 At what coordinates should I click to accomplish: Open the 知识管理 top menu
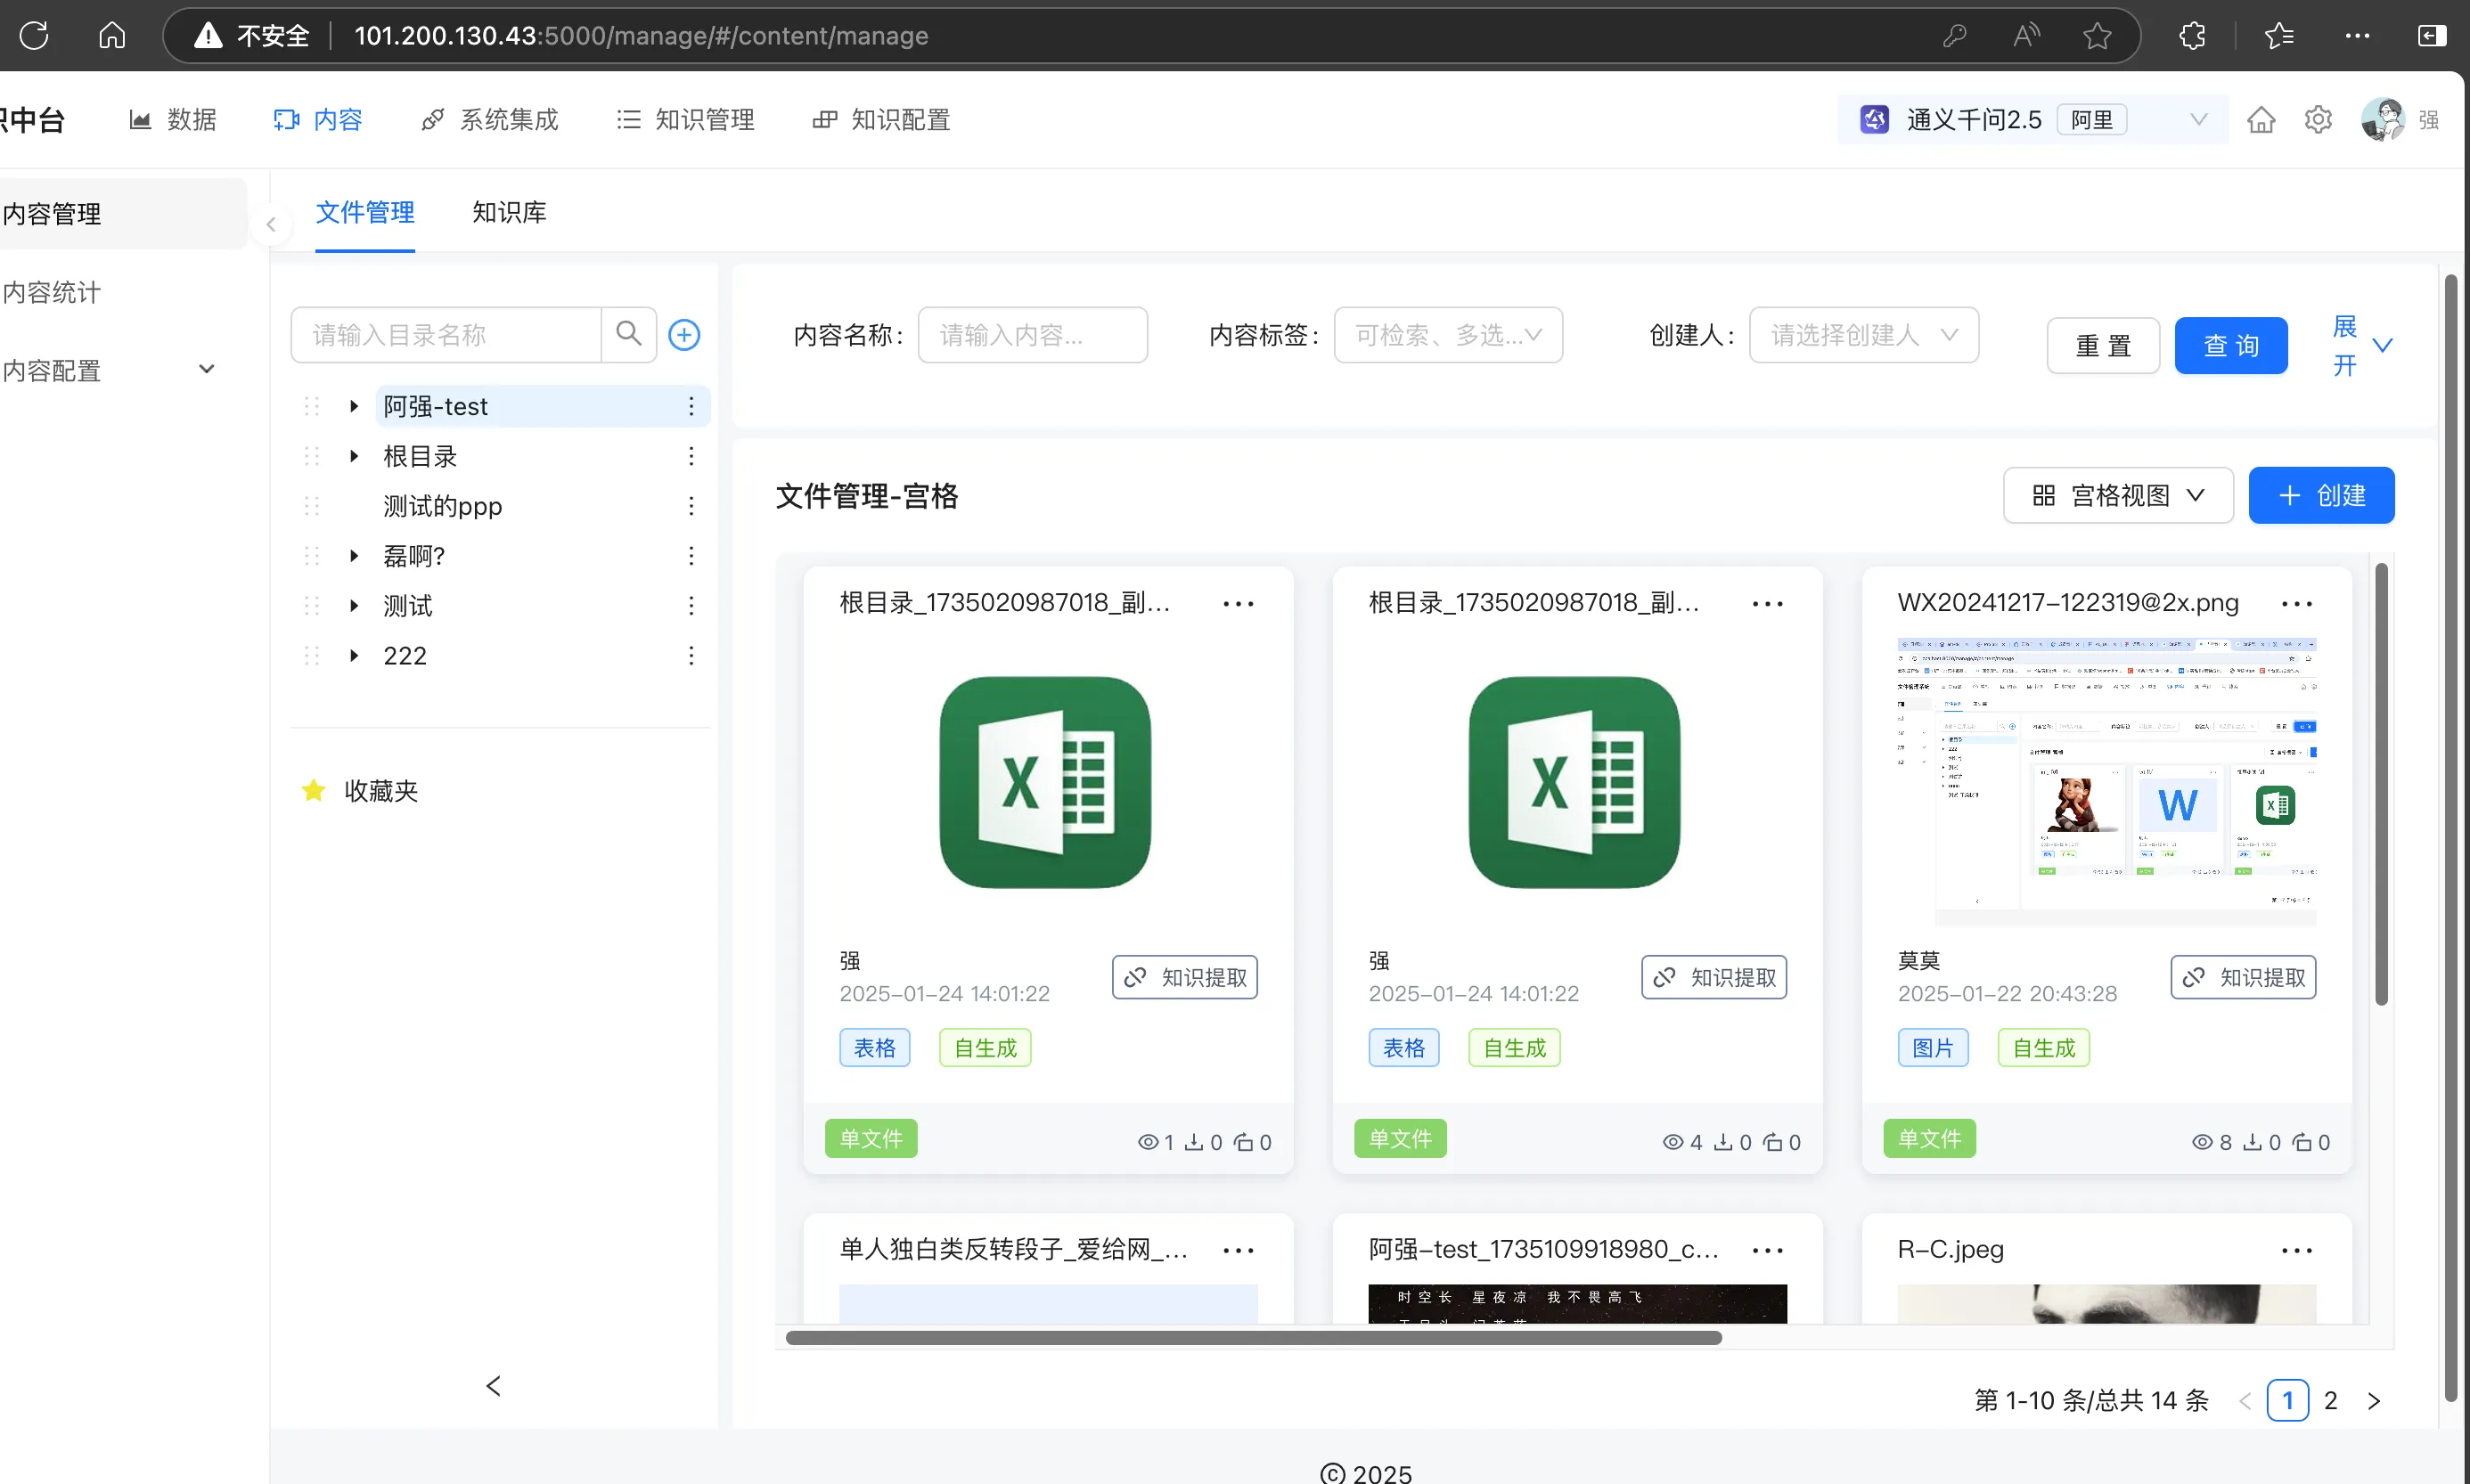point(685,120)
